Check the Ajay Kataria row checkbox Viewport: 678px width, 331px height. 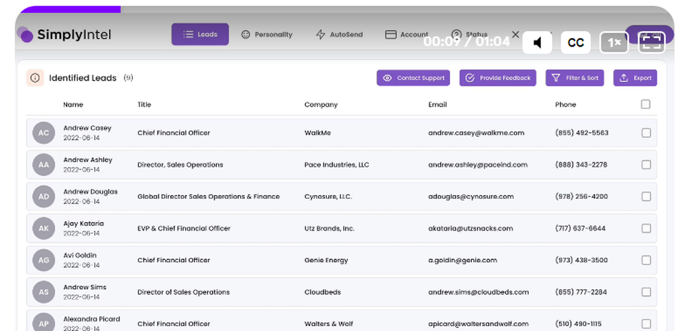click(x=646, y=228)
